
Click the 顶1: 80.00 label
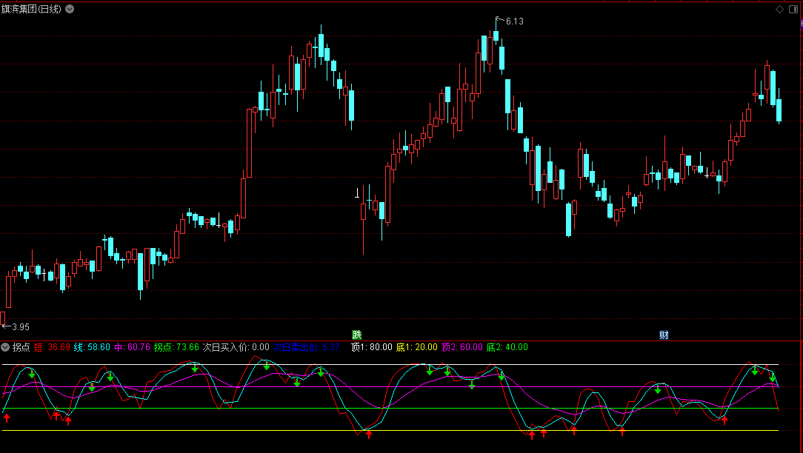(x=371, y=347)
